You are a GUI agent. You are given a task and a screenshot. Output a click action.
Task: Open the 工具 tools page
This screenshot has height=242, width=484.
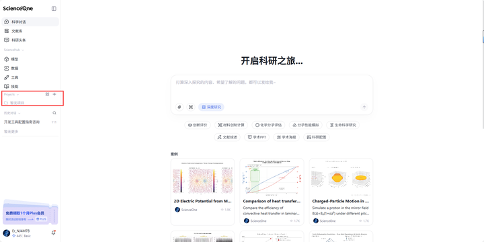click(30, 77)
